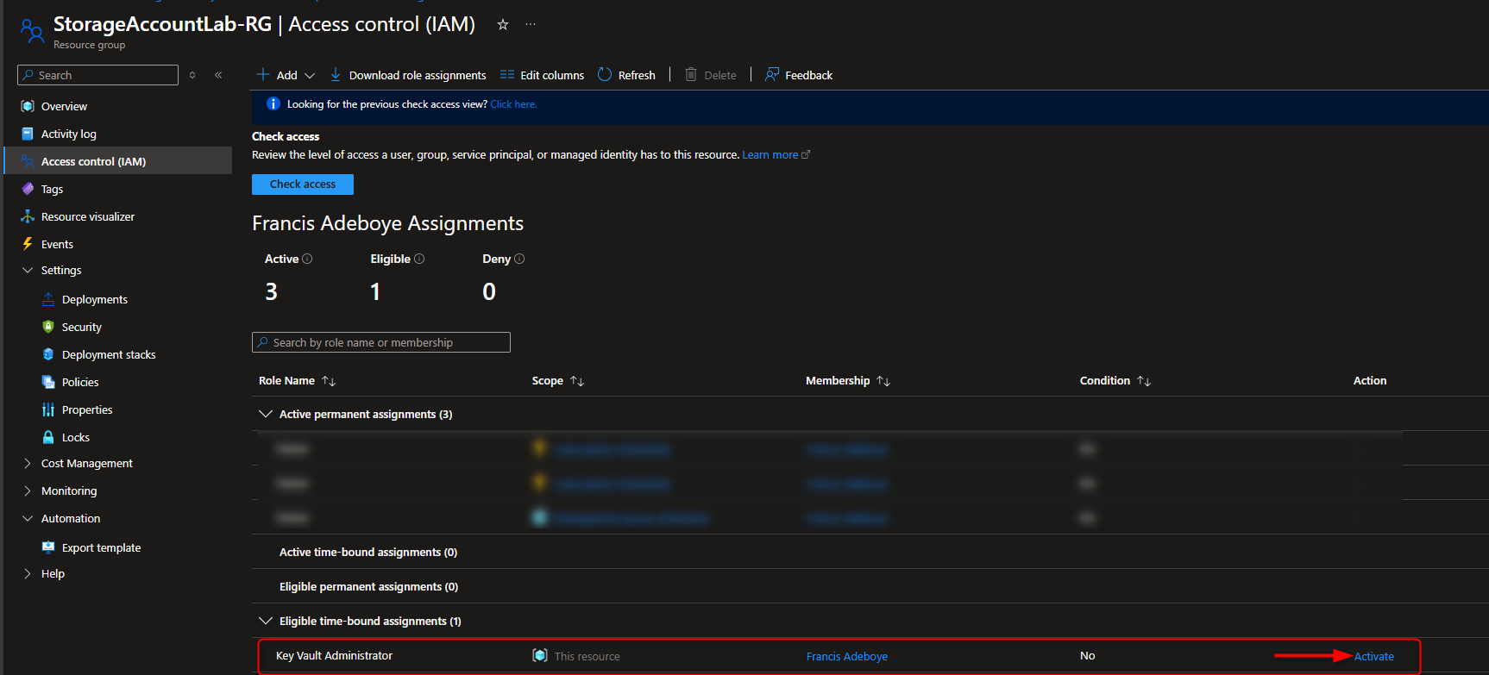
Task: Click the Properties icon
Action: pyautogui.click(x=48, y=409)
